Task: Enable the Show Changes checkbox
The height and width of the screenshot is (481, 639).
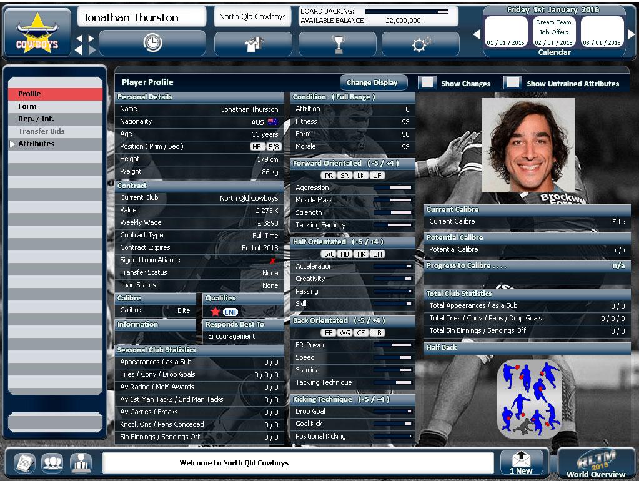Action: [427, 83]
